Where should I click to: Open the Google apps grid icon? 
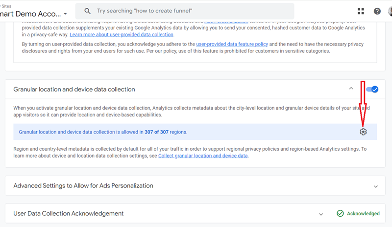pos(361,11)
